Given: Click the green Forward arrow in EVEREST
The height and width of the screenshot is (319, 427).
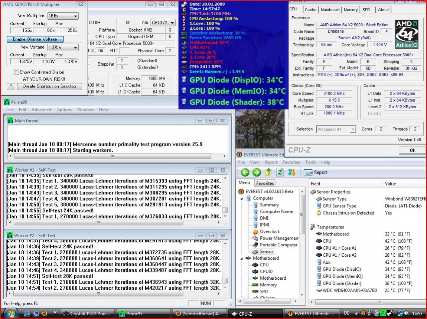Looking at the screenshot, I should 257,172.
